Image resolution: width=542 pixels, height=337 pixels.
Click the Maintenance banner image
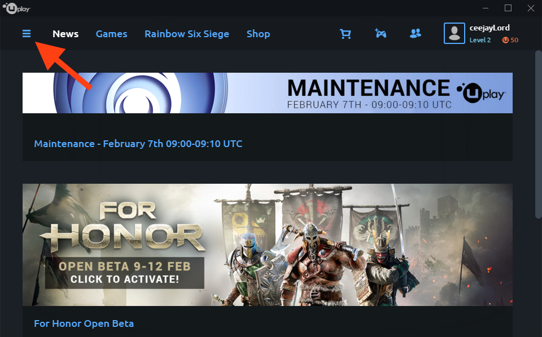268,93
